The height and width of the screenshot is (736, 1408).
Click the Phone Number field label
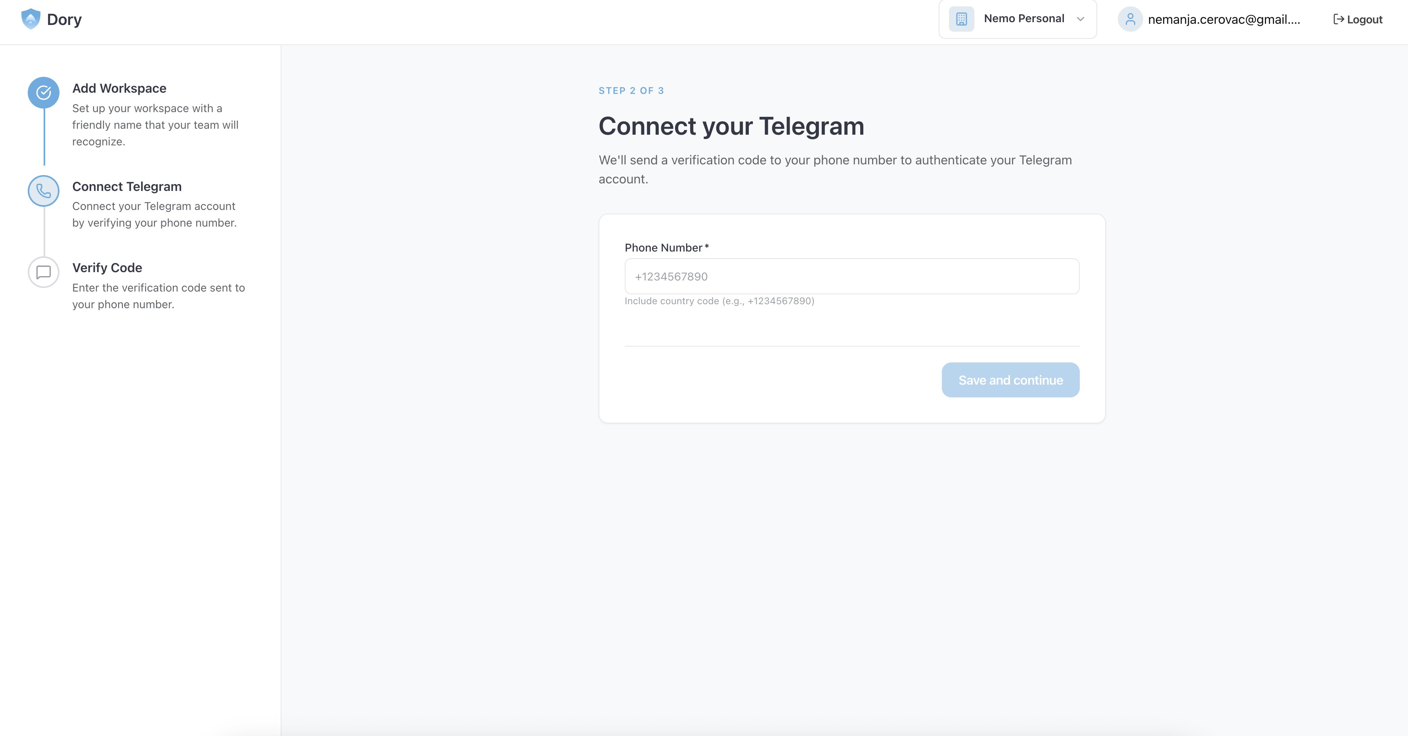coord(664,248)
